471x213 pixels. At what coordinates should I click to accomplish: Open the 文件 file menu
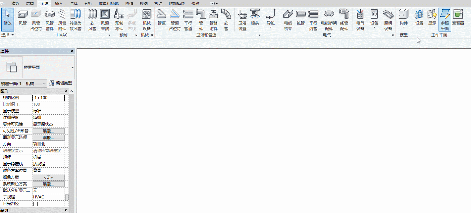[x=4, y=3]
